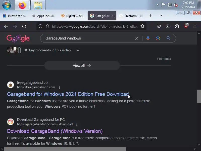Open Garageband for Windows 2024 Edition link
201x151 pixels.
[x=68, y=94]
